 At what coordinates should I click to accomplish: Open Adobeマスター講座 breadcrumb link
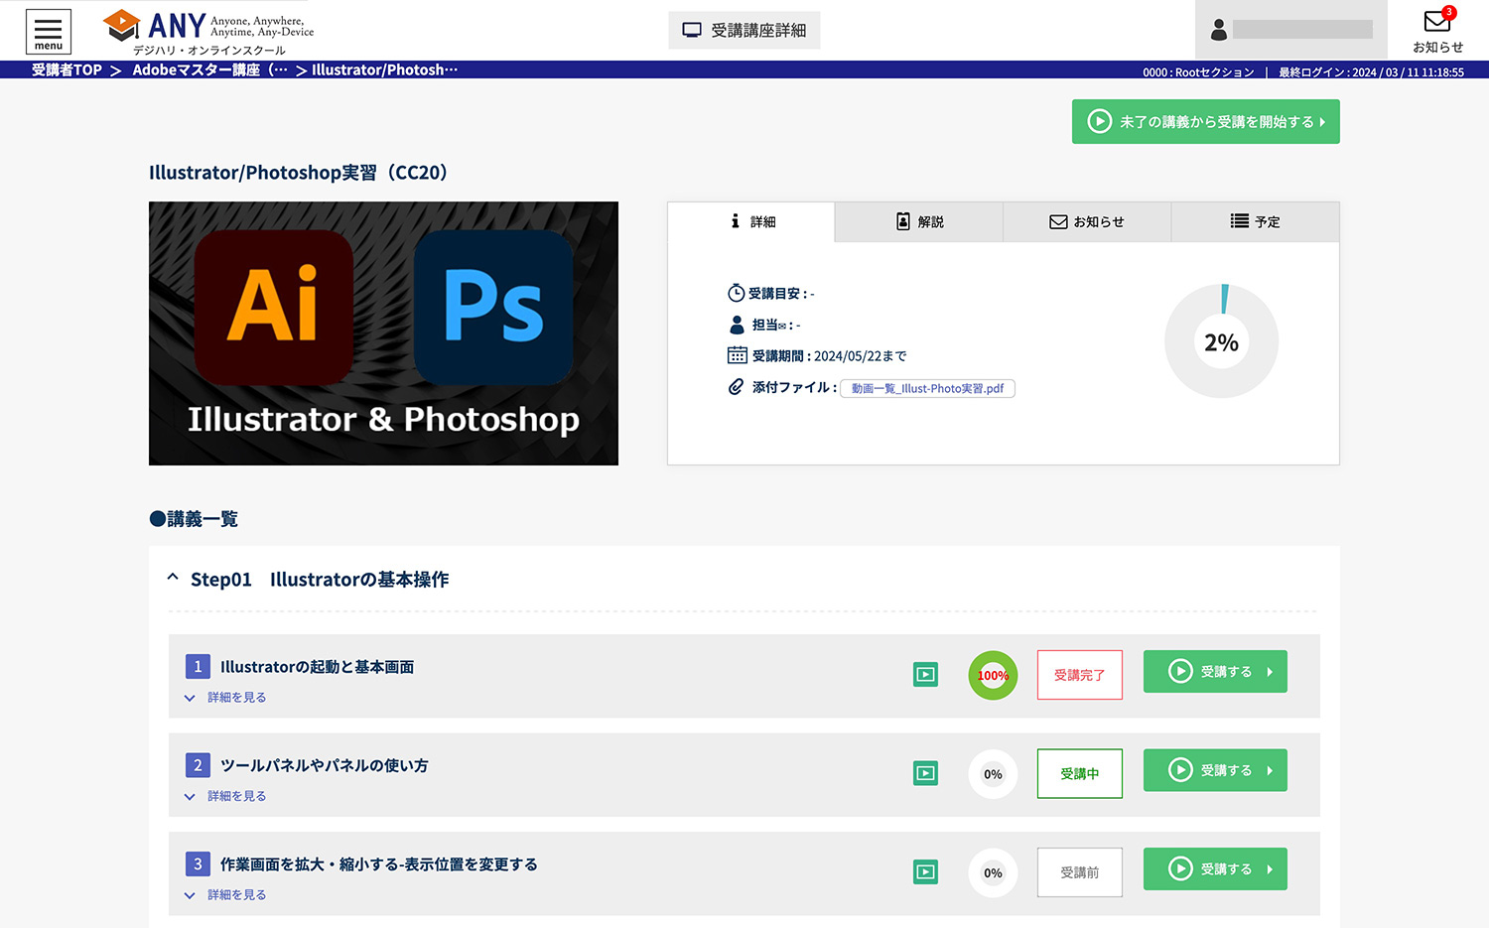click(210, 69)
